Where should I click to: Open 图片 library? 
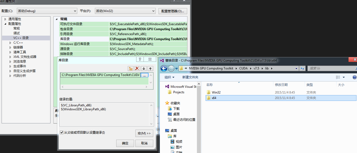click(x=176, y=147)
